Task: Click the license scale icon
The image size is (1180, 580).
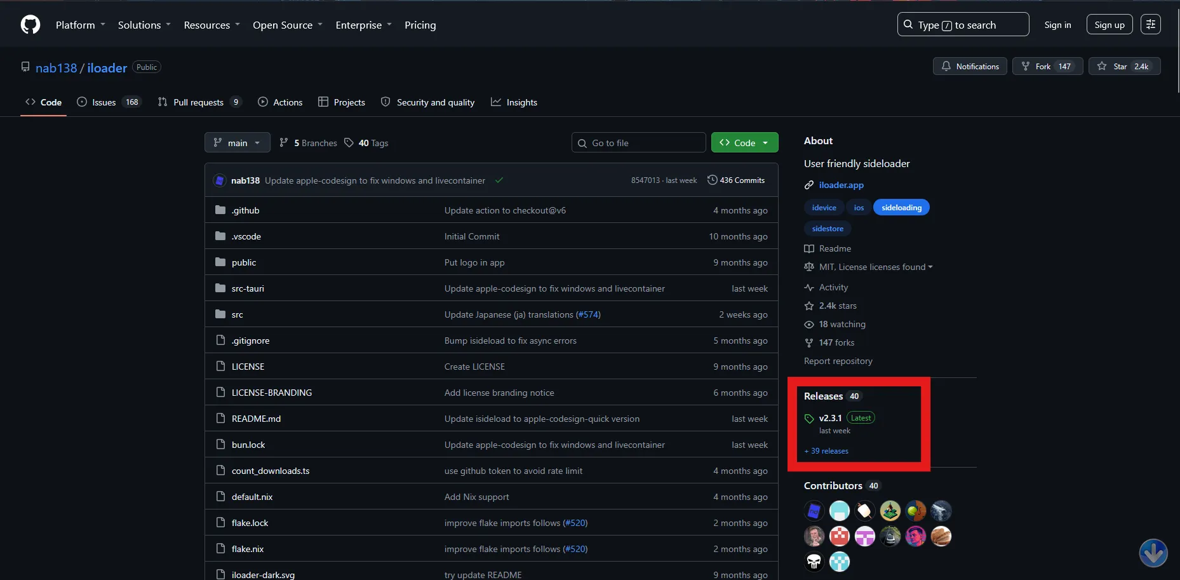Action: pyautogui.click(x=809, y=267)
